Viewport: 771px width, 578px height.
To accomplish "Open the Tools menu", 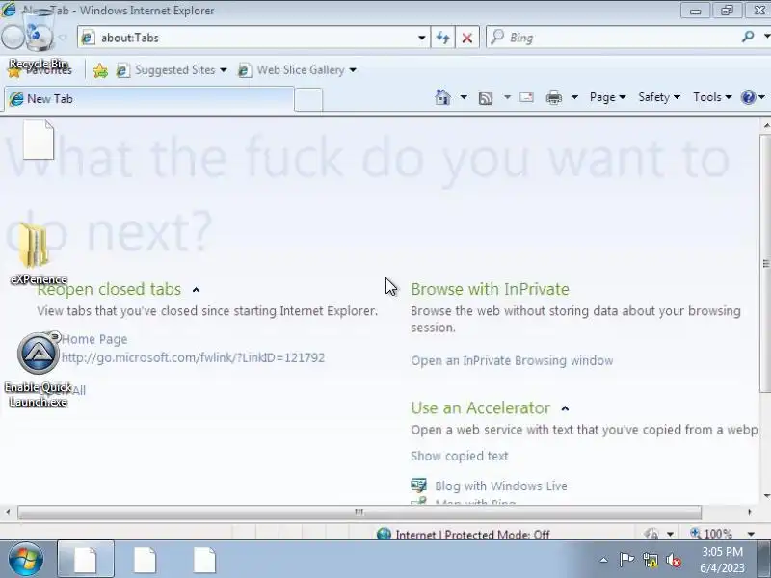I will click(x=712, y=97).
